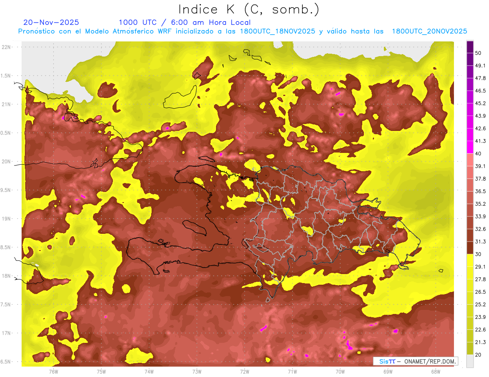Click the light gray legend swatch below 20

pos(470,361)
